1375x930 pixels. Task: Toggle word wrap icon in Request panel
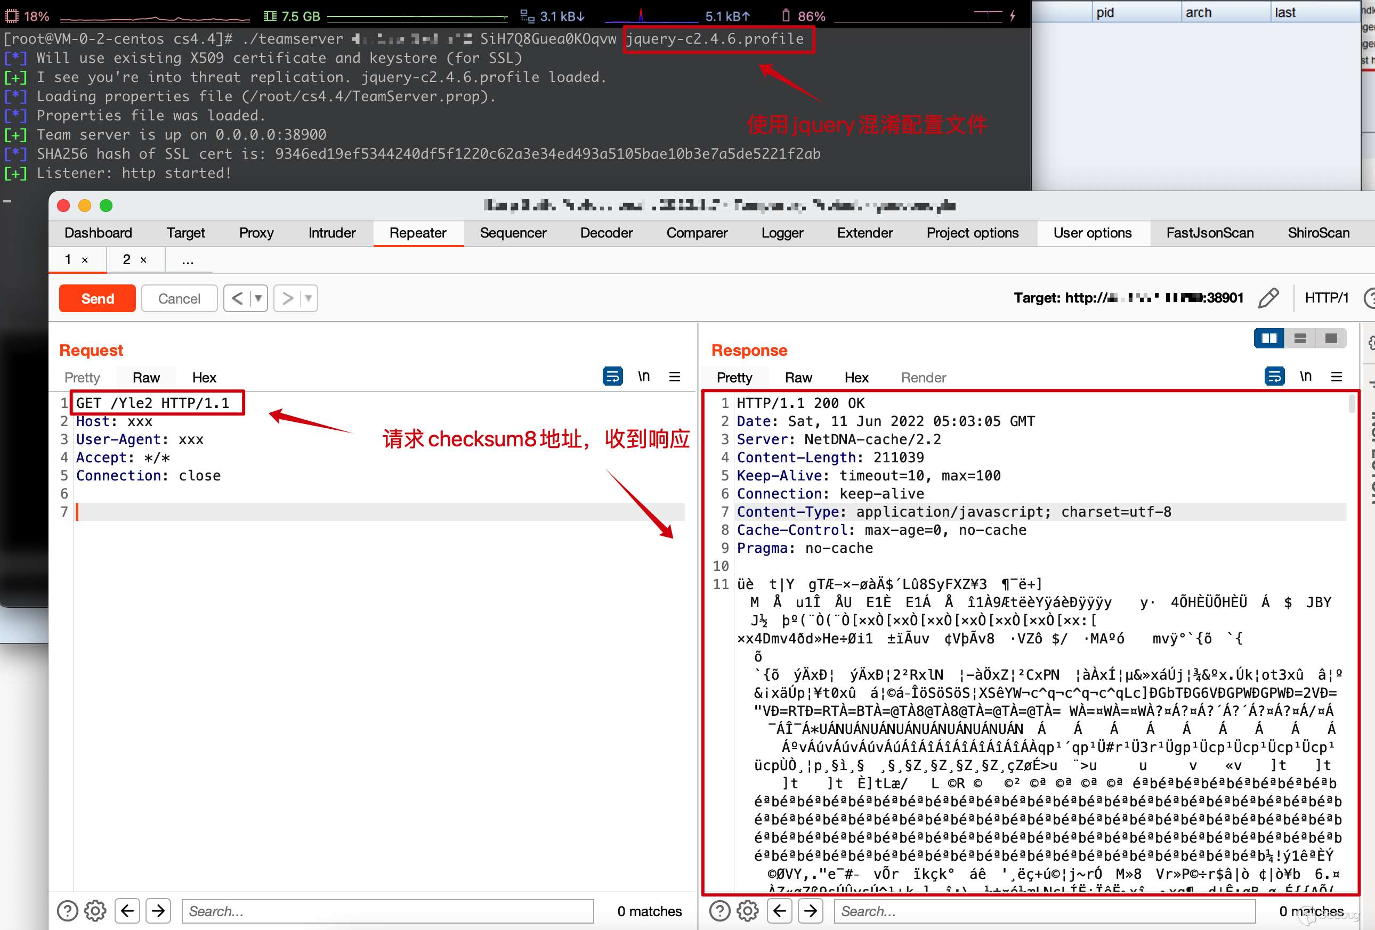coord(612,376)
